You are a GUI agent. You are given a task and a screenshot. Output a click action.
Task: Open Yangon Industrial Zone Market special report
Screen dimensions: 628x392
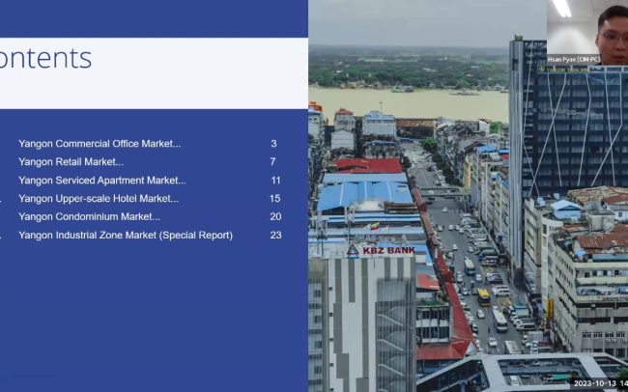click(x=126, y=236)
